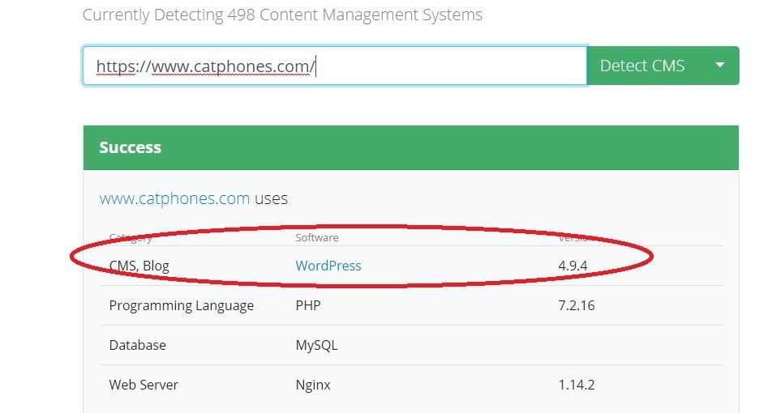
Task: Click the MySQL software cell
Action: point(317,345)
